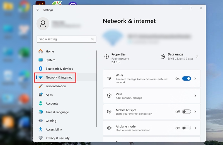This screenshot has width=223, height=145.
Task: Open Airplane mode details chevron
Action: [195, 128]
